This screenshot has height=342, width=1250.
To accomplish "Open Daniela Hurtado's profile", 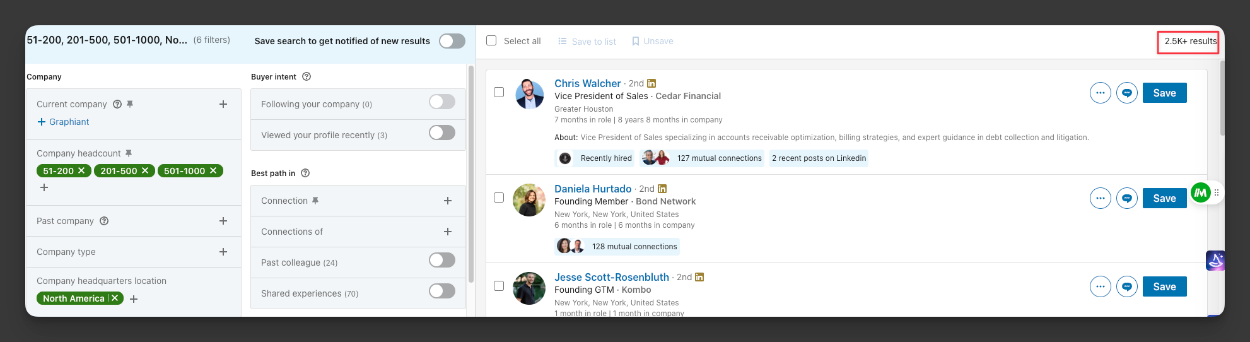I will click(593, 189).
